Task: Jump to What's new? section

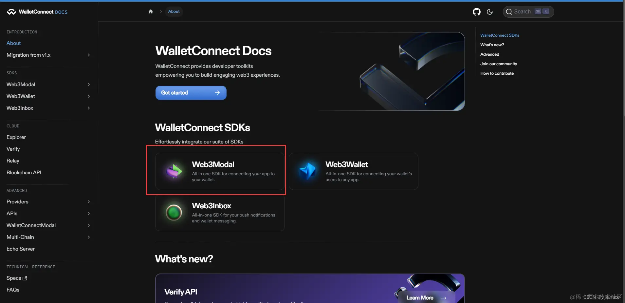Action: pos(492,45)
